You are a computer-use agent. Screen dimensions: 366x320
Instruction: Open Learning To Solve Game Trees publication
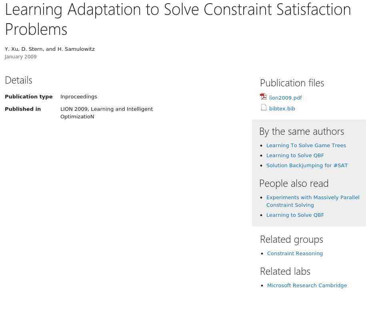tap(306, 146)
